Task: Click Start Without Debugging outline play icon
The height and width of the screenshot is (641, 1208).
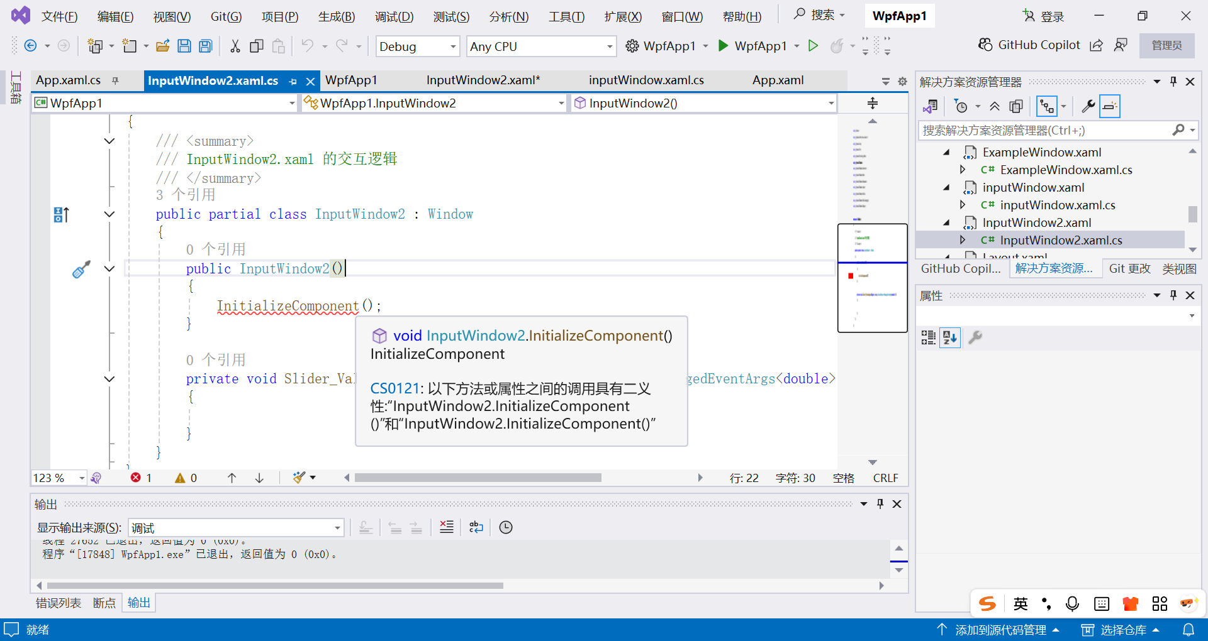Action: pyautogui.click(x=813, y=46)
